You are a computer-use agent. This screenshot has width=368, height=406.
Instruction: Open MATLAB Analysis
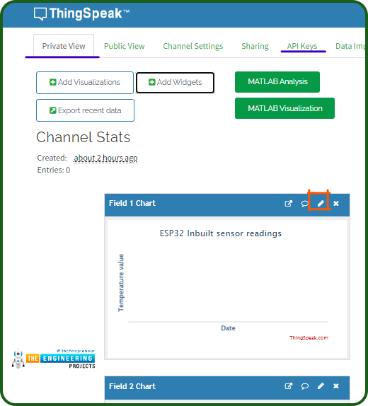coord(277,82)
